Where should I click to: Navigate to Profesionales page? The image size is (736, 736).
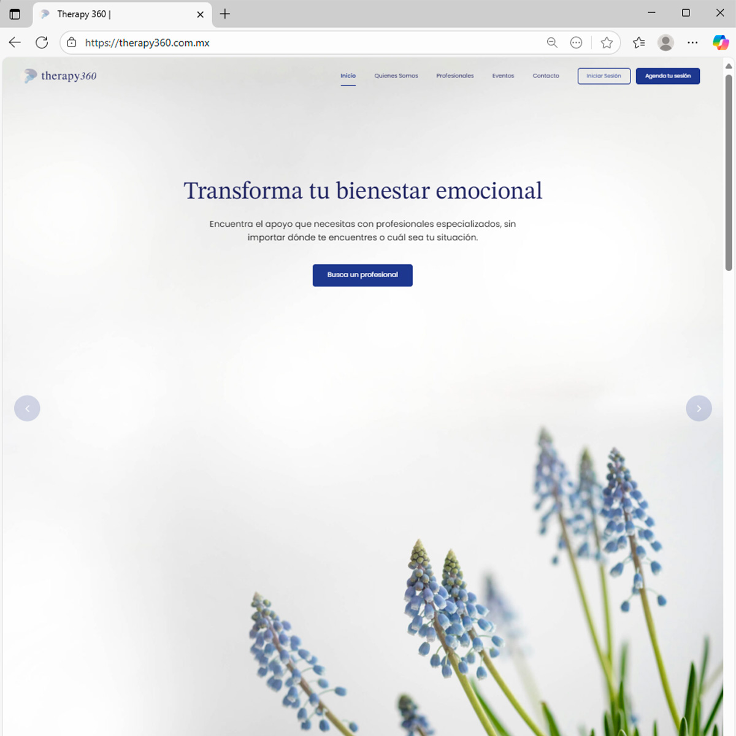tap(454, 76)
